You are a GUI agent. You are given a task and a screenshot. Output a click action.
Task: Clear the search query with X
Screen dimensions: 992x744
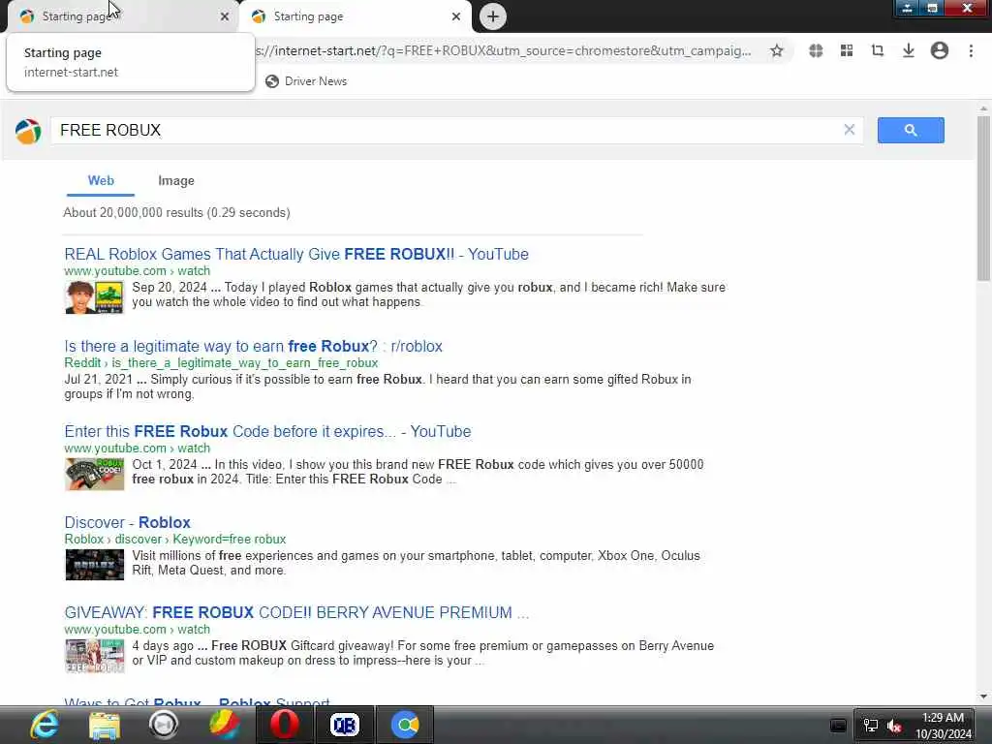850,130
